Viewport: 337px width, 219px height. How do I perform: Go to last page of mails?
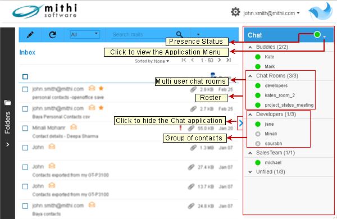tap(229, 60)
